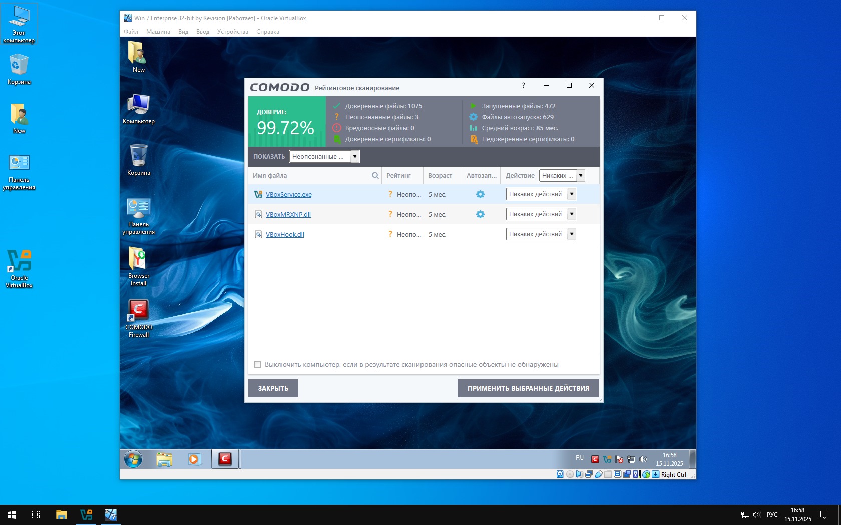Click Oracle VirtualBox host desktop shortcut
Screen dimensions: 841x525
19,261
